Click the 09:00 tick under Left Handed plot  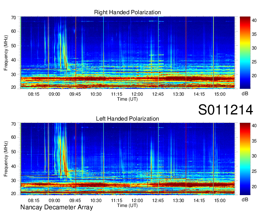tap(54, 200)
